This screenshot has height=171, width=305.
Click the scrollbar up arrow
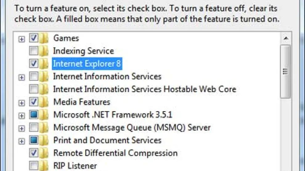pos(286,38)
